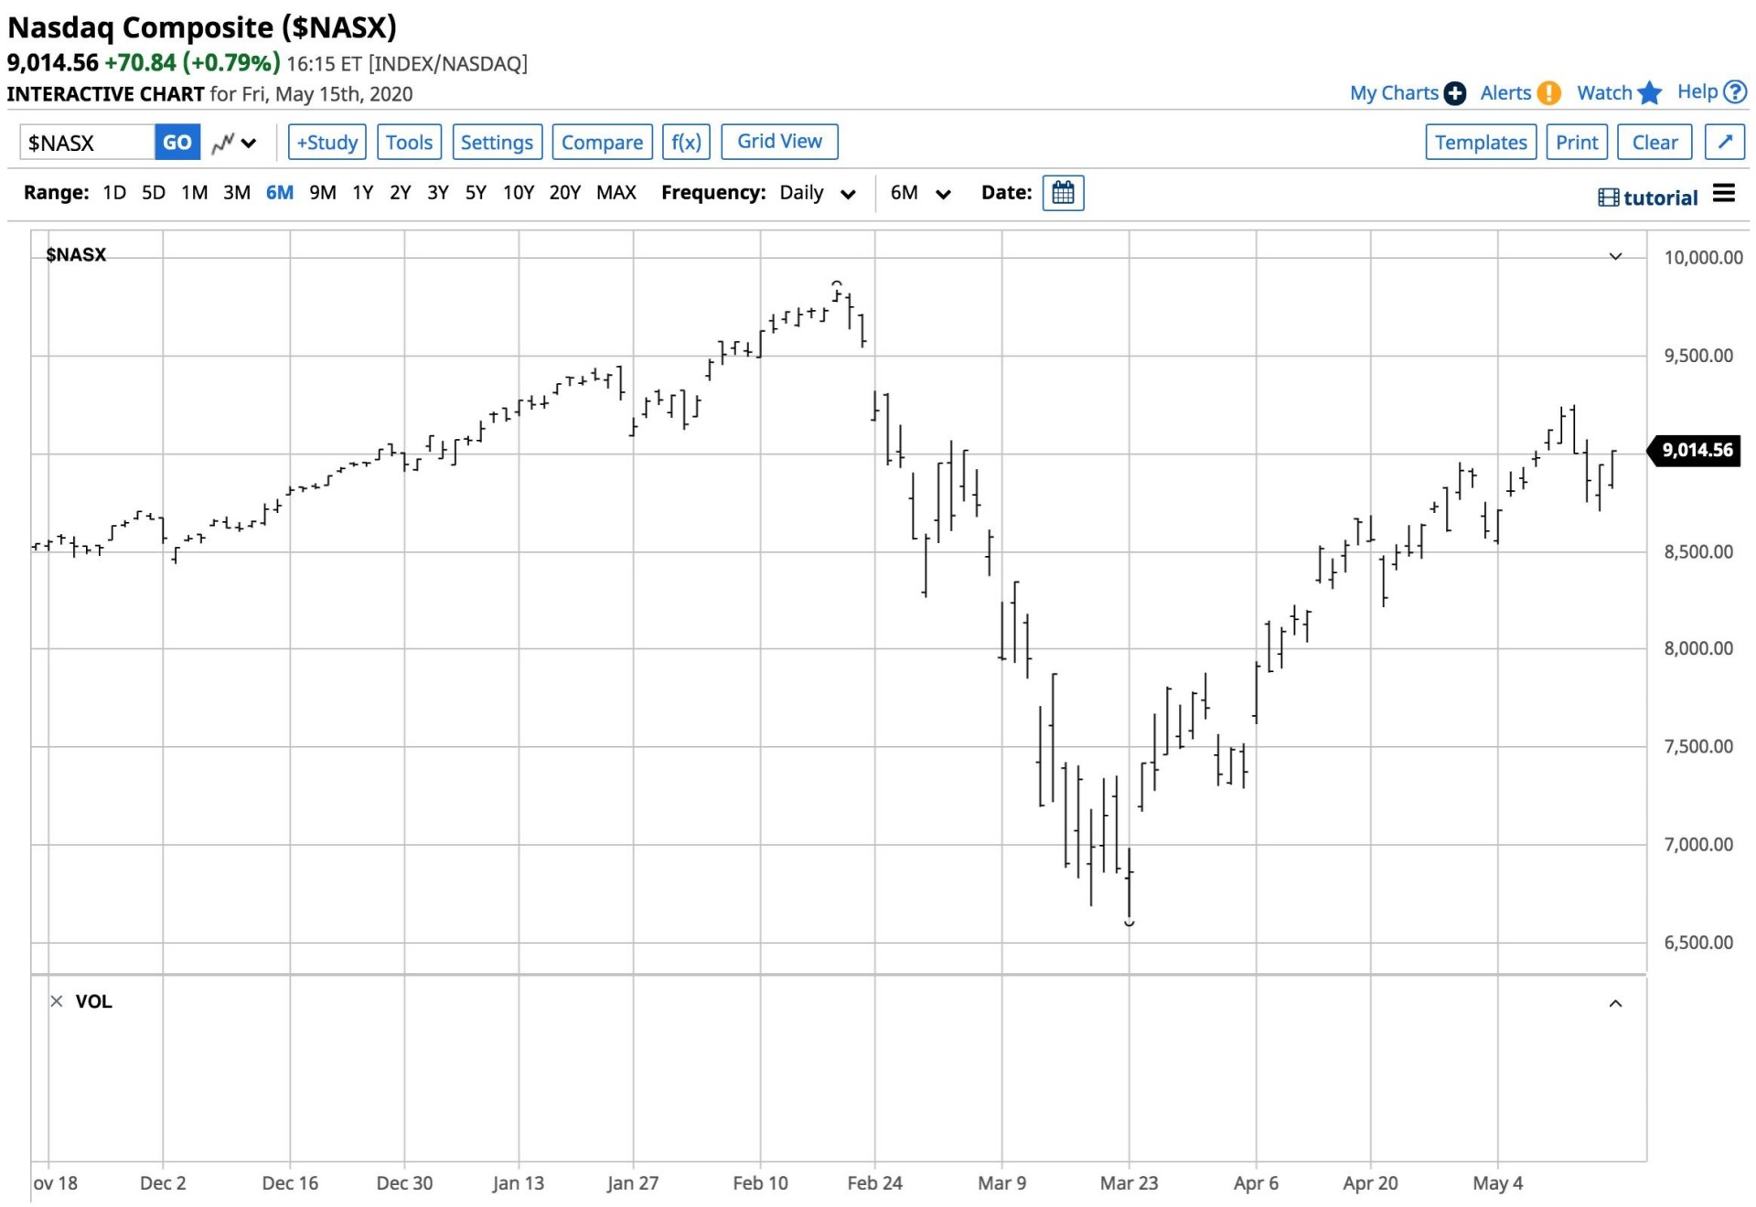
Task: Select the 20Y range
Action: tap(565, 193)
